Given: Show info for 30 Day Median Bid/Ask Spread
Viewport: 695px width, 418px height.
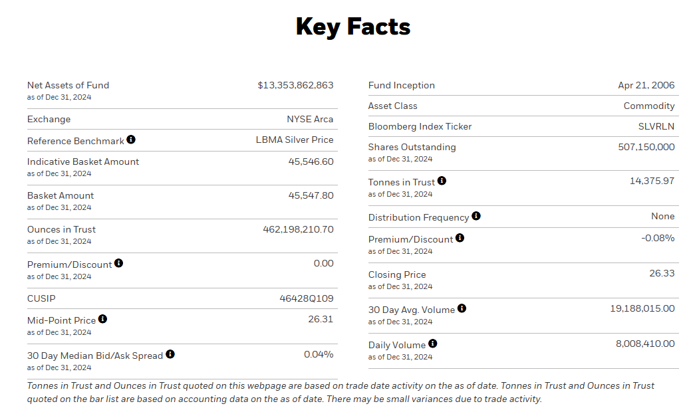Looking at the screenshot, I should [x=170, y=354].
